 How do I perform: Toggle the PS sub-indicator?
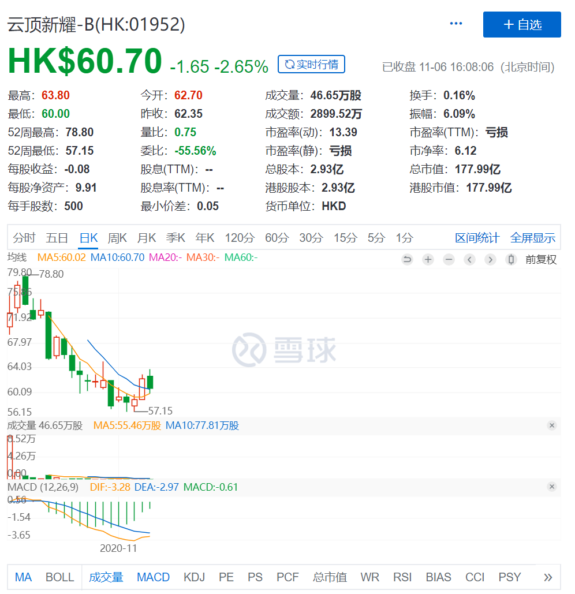pyautogui.click(x=255, y=577)
